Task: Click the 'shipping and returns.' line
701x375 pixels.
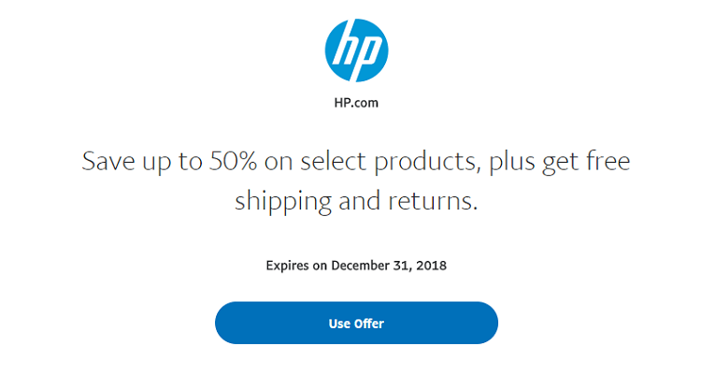Action: point(356,201)
